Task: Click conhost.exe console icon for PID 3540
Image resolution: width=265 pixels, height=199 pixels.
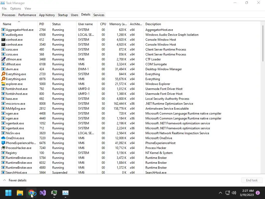Action: [3, 45]
